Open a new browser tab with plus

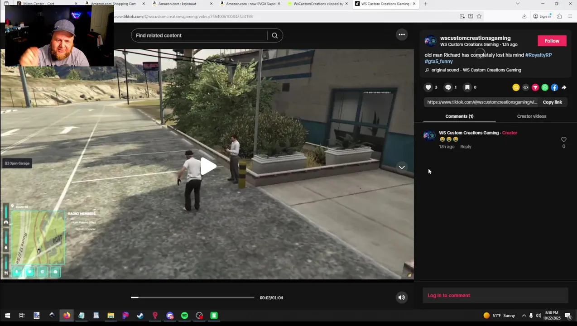pos(425,4)
